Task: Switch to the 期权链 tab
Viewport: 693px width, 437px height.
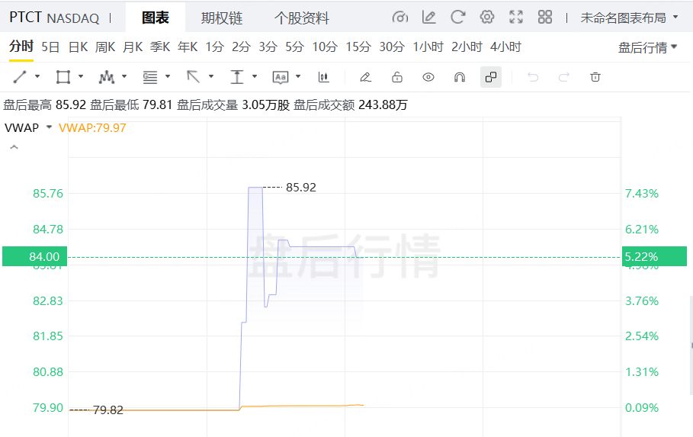Action: tap(222, 18)
